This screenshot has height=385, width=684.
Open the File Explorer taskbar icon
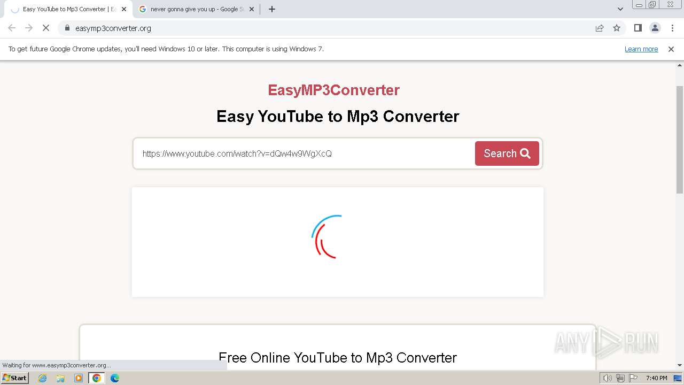coord(60,378)
